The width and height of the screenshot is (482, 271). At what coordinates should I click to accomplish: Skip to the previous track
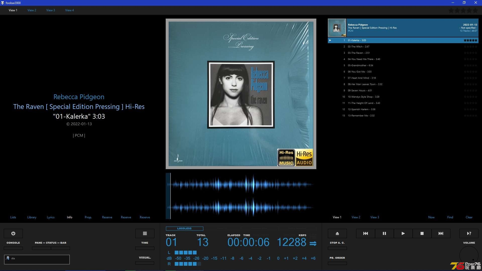(366, 233)
